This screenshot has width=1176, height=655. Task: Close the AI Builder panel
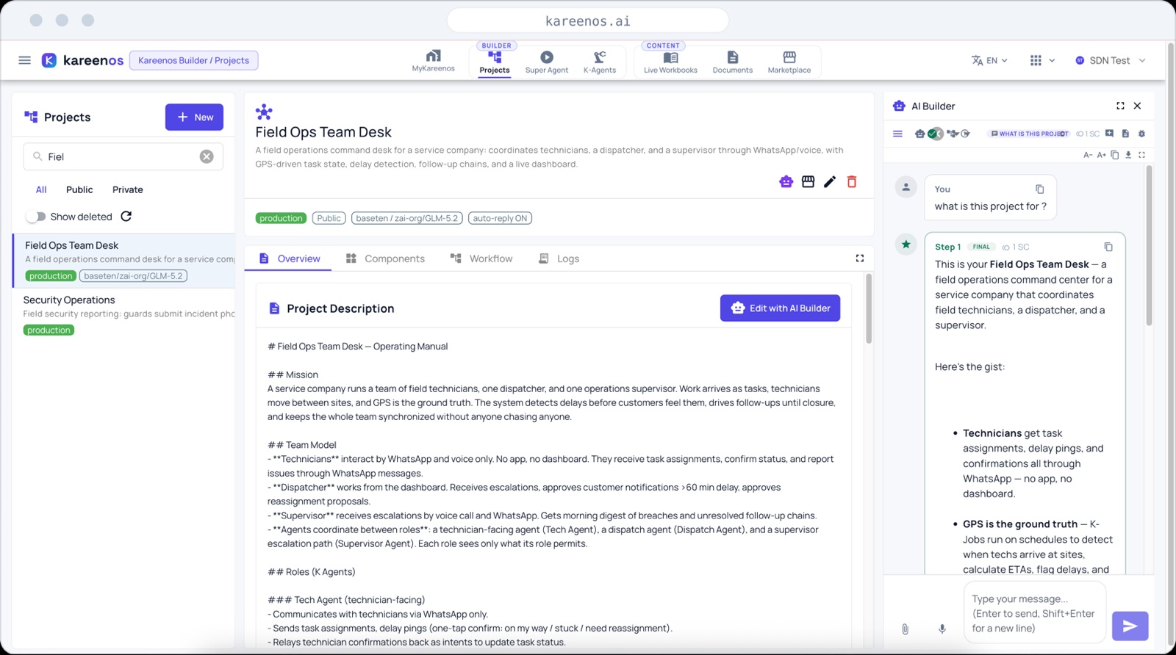[x=1137, y=106]
